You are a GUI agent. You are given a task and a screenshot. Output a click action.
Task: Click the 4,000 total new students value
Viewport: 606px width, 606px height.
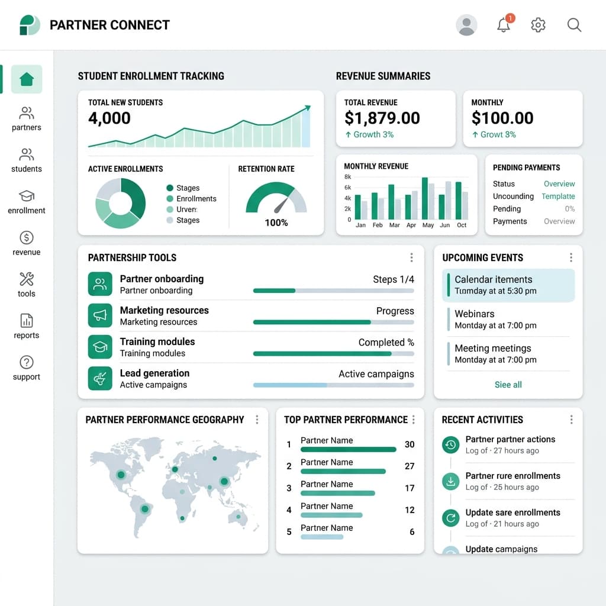pos(109,118)
